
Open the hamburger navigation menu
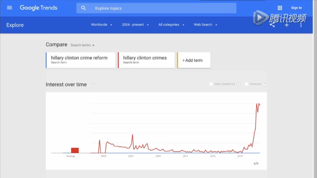click(x=9, y=8)
